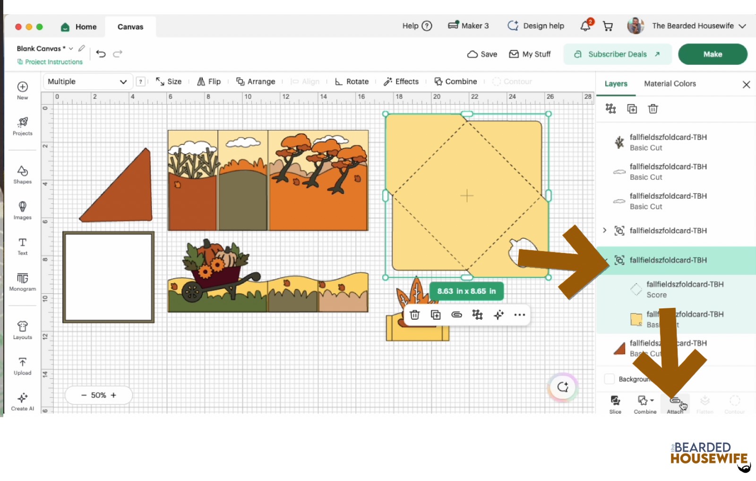Zoom in with the plus button
The width and height of the screenshot is (756, 481).
[x=113, y=395]
